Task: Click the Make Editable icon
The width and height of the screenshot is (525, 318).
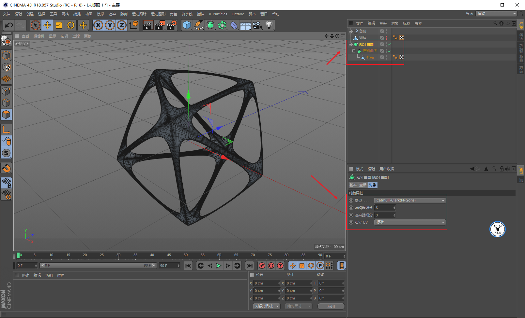Action: tap(6, 41)
